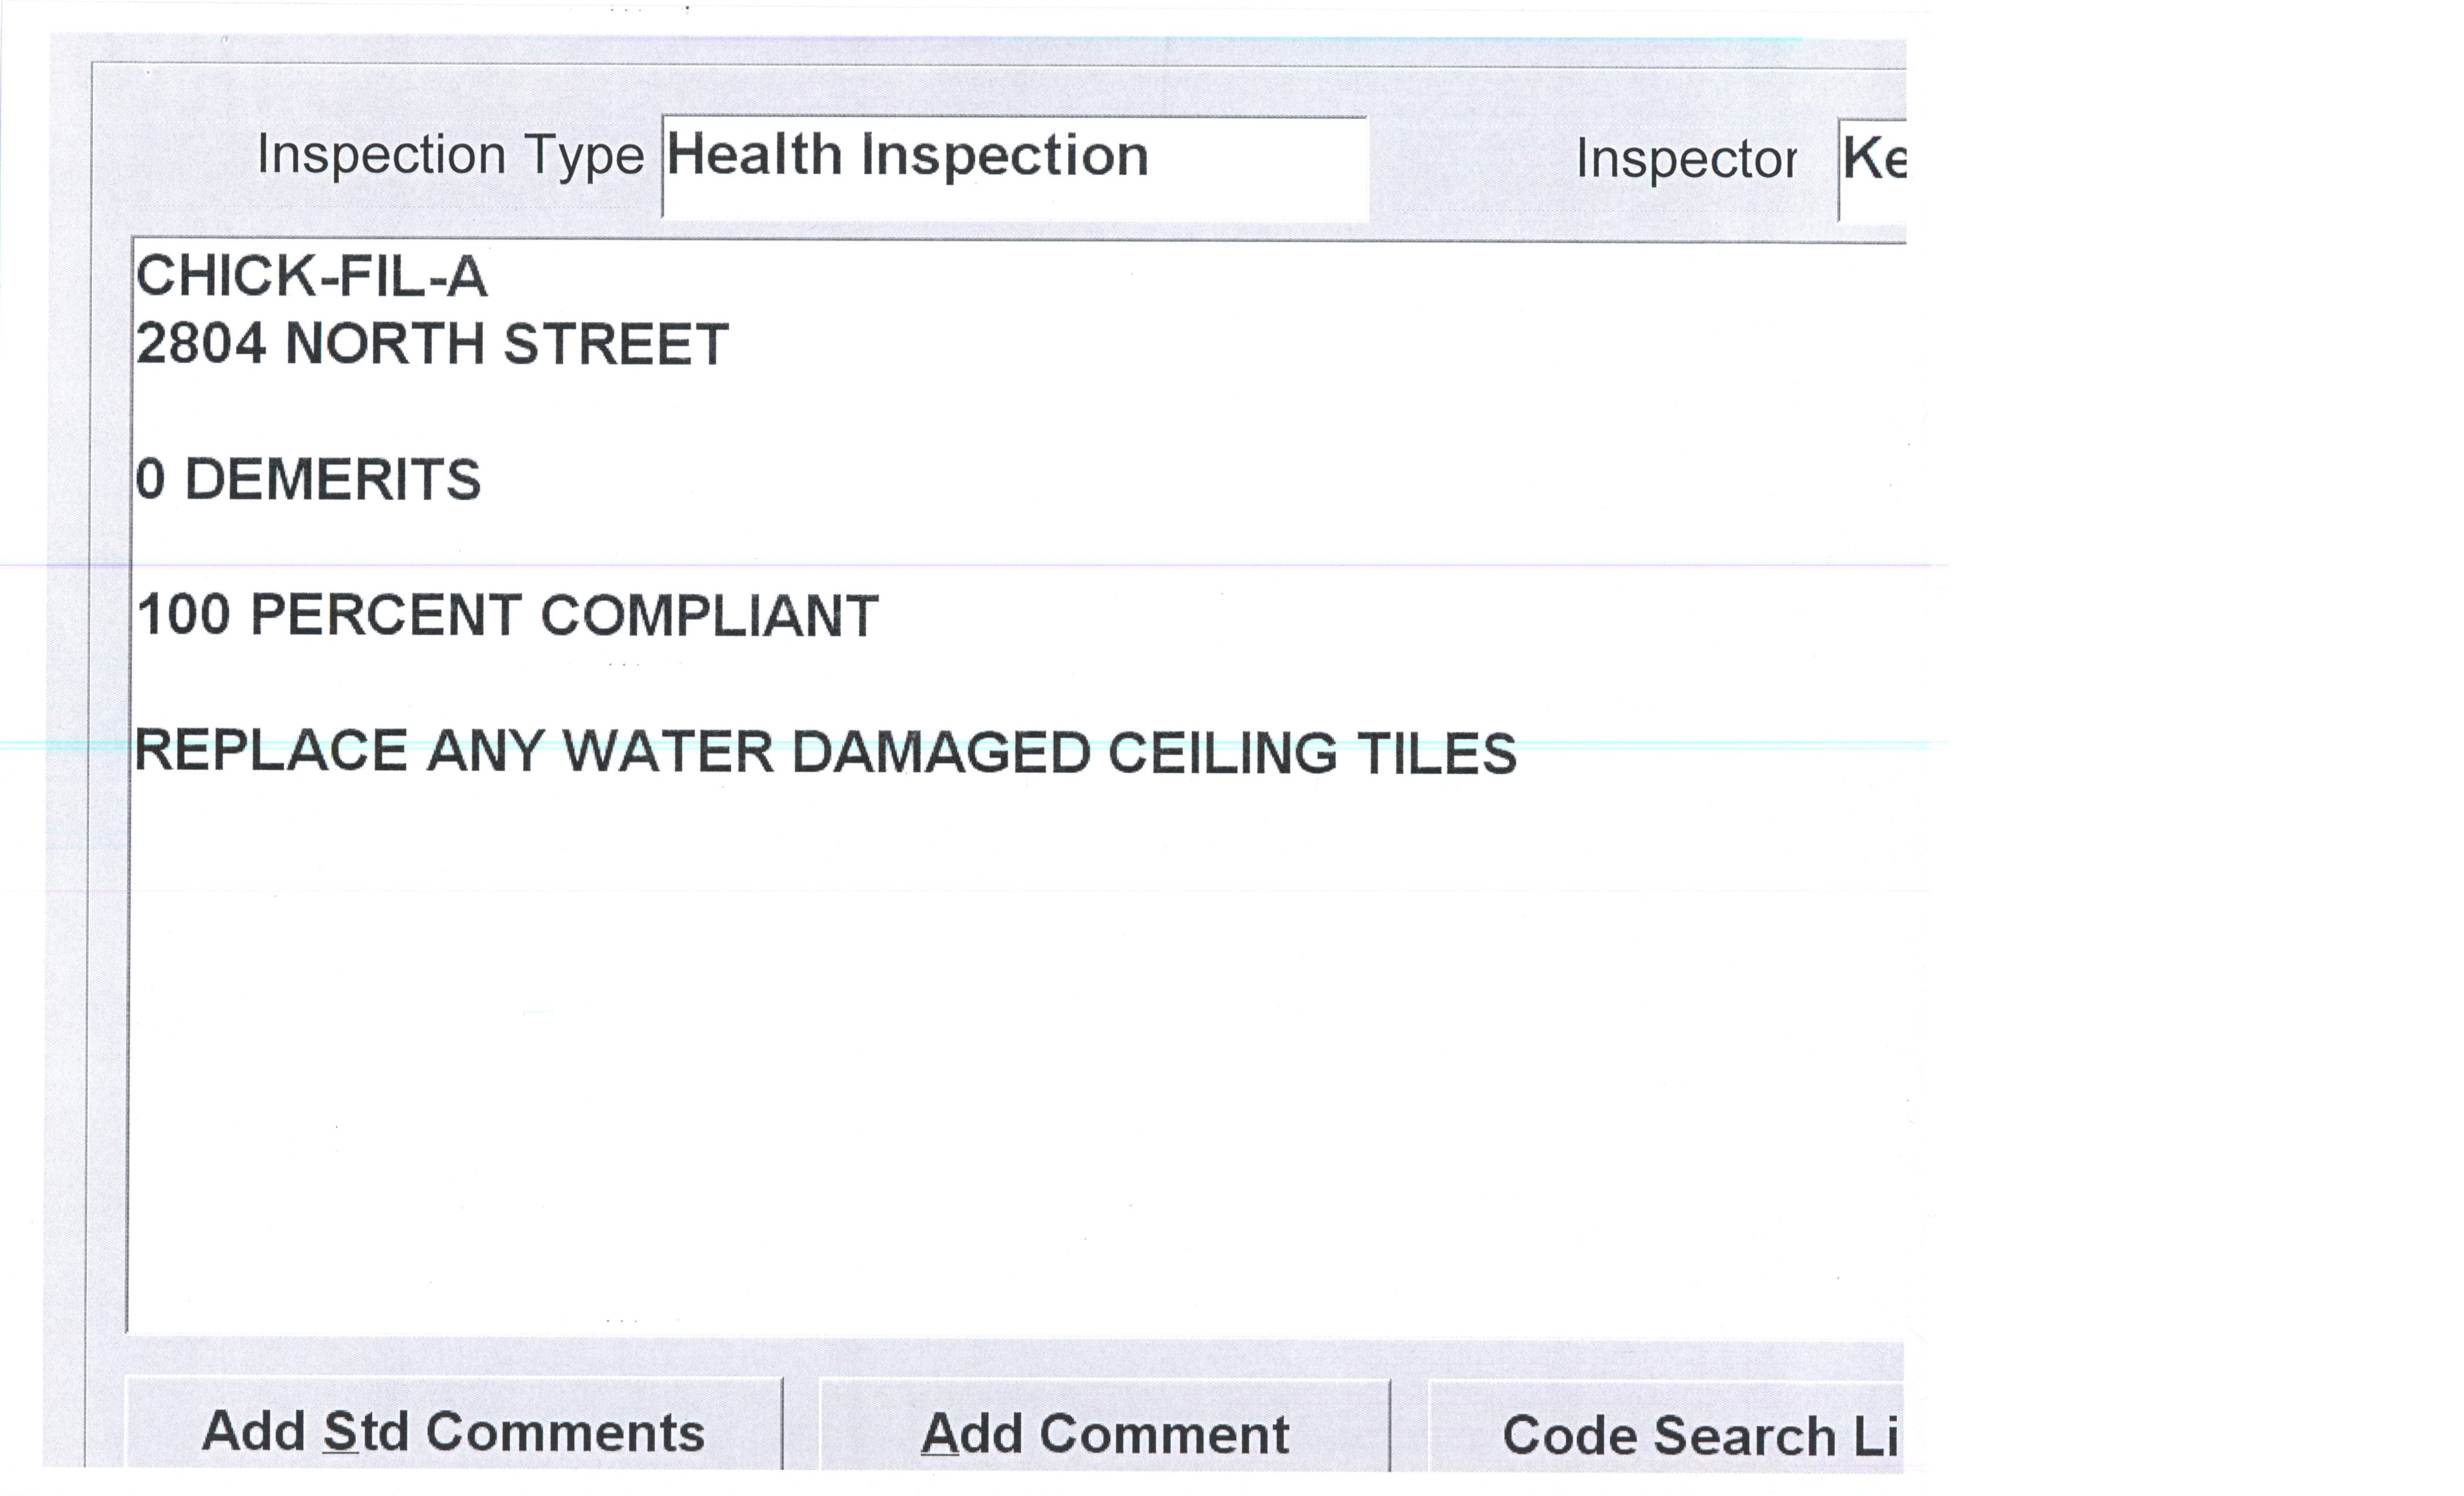Image resolution: width=2464 pixels, height=1496 pixels.
Task: Place cursor on the CHICK-FIL-A line
Action: [311, 276]
